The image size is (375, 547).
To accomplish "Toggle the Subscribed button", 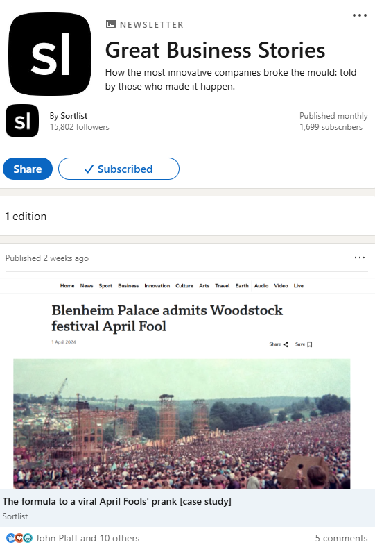I will click(x=119, y=169).
